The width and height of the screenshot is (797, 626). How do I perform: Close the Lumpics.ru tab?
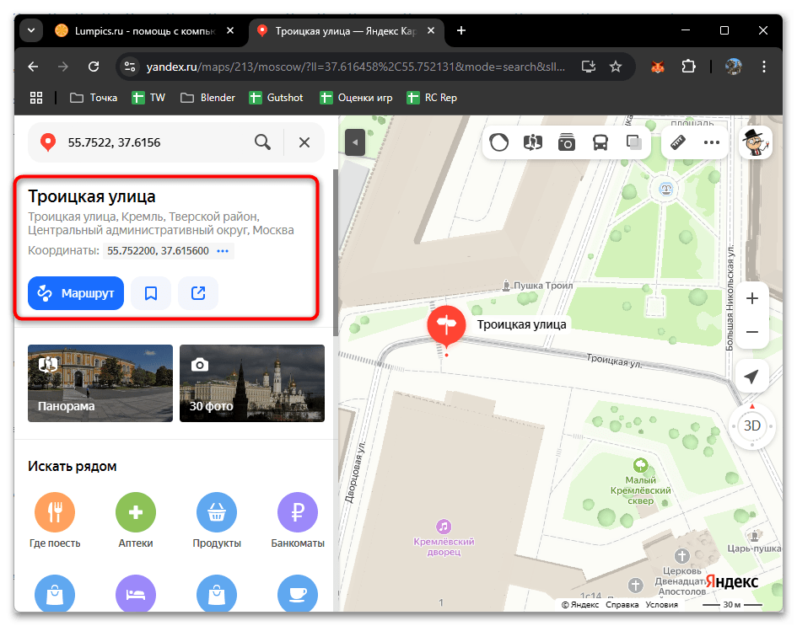click(x=230, y=31)
